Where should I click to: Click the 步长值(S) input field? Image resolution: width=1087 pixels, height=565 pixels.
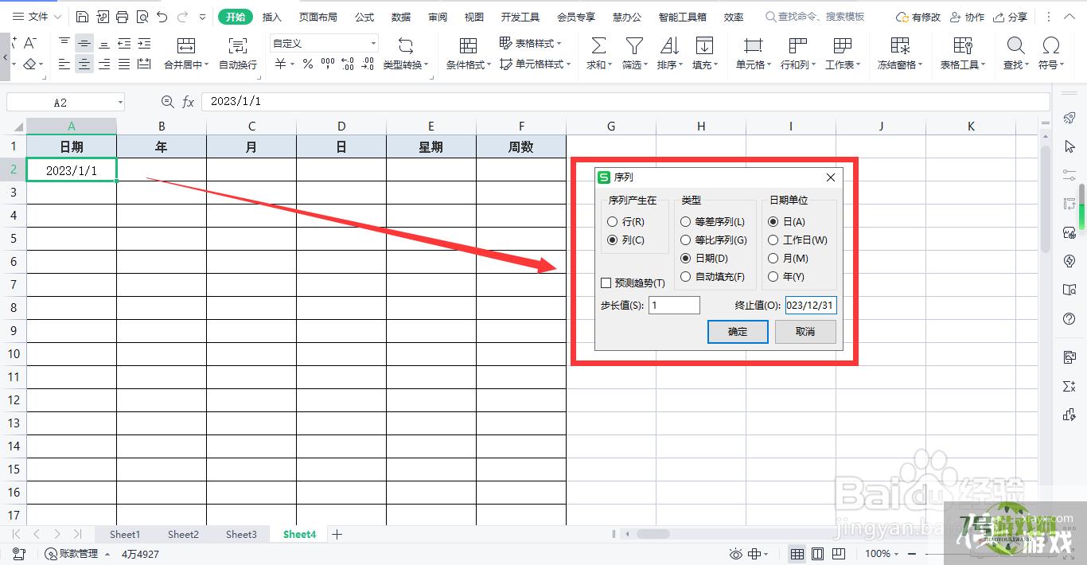pyautogui.click(x=674, y=305)
